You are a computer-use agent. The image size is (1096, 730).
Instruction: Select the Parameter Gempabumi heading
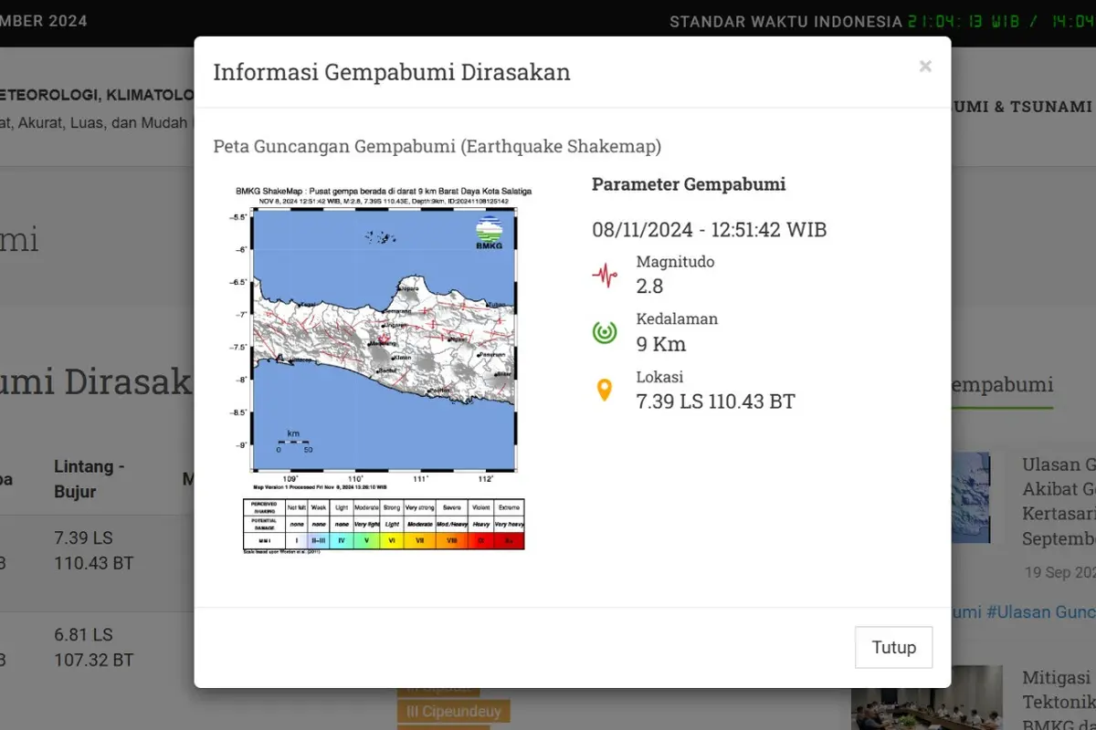click(x=689, y=184)
